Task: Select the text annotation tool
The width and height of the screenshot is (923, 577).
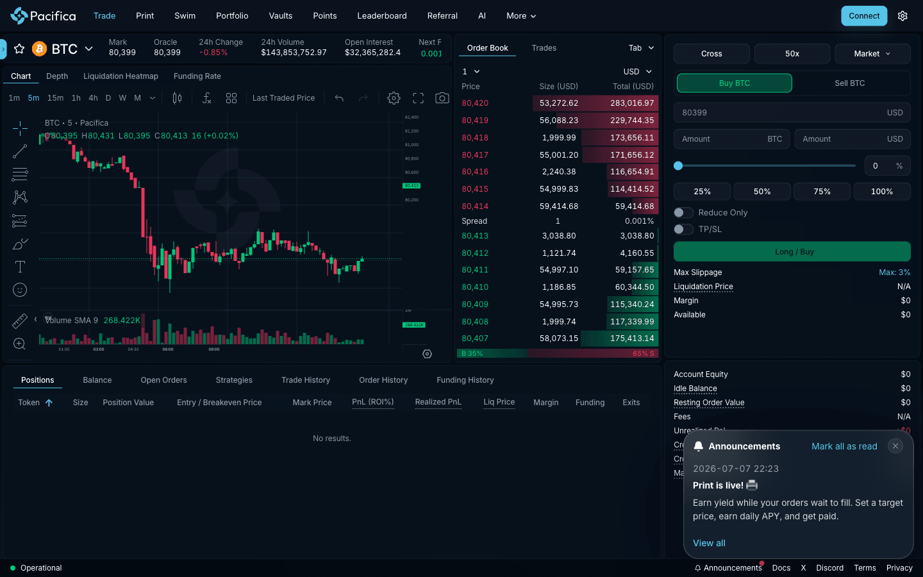Action: (20, 267)
